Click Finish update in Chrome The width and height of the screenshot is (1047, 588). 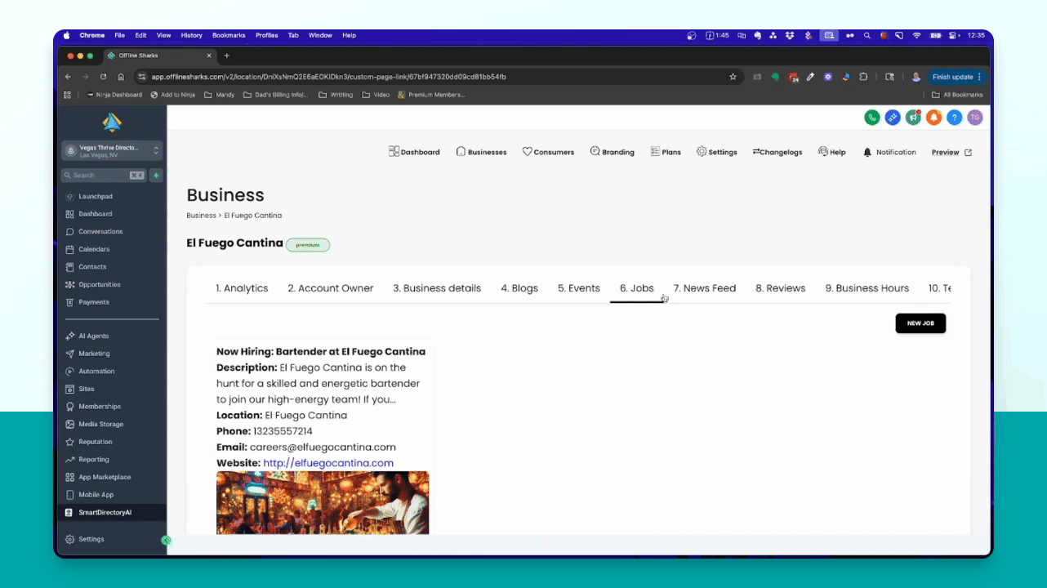tap(957, 77)
